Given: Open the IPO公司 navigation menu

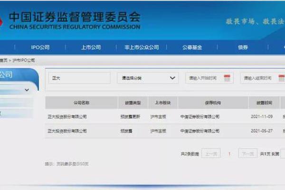Looking at the screenshot, I should [x=40, y=47].
